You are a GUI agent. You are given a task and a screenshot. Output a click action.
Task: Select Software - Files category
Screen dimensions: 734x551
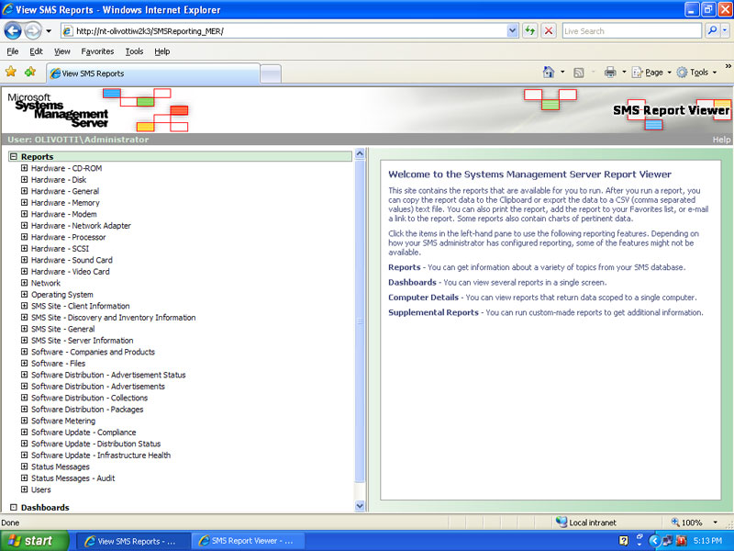point(58,363)
